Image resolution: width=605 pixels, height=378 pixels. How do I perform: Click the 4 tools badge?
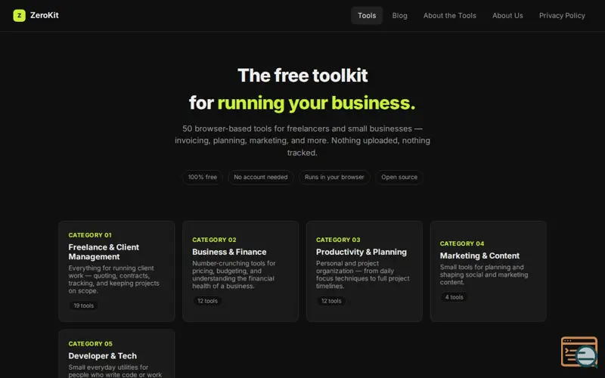(455, 297)
